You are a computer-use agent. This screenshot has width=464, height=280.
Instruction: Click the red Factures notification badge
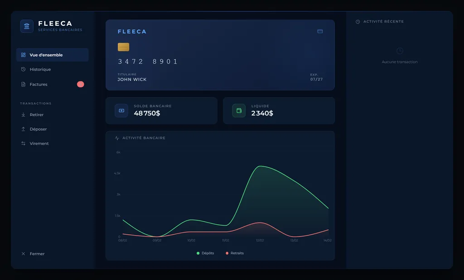coord(81,84)
